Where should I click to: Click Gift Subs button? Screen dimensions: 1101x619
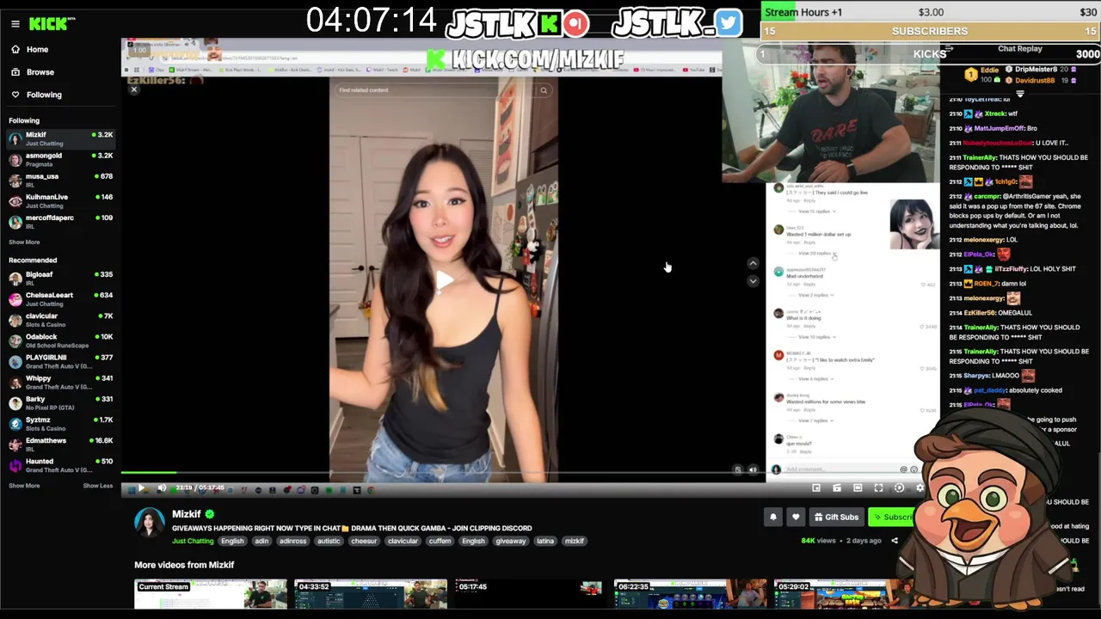[x=836, y=517]
